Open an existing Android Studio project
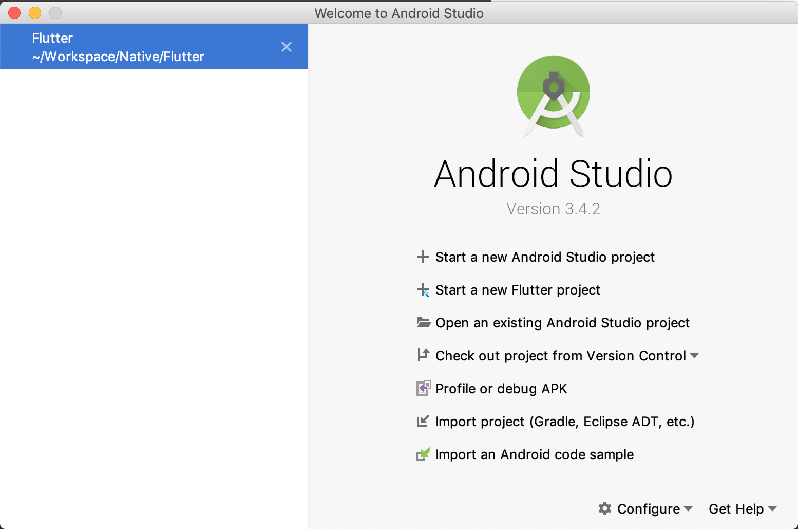798x529 pixels. coord(562,323)
